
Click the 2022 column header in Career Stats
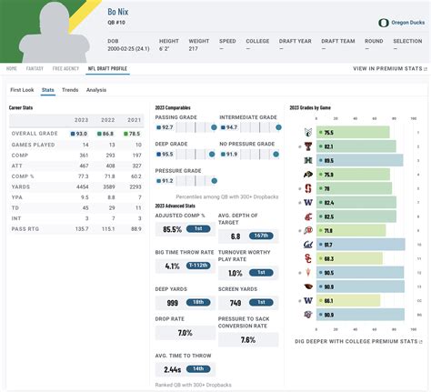pyautogui.click(x=108, y=120)
